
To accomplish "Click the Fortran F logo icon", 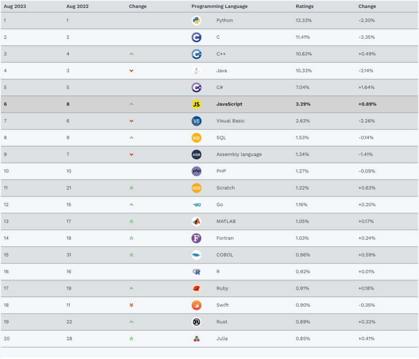I will coord(196,238).
